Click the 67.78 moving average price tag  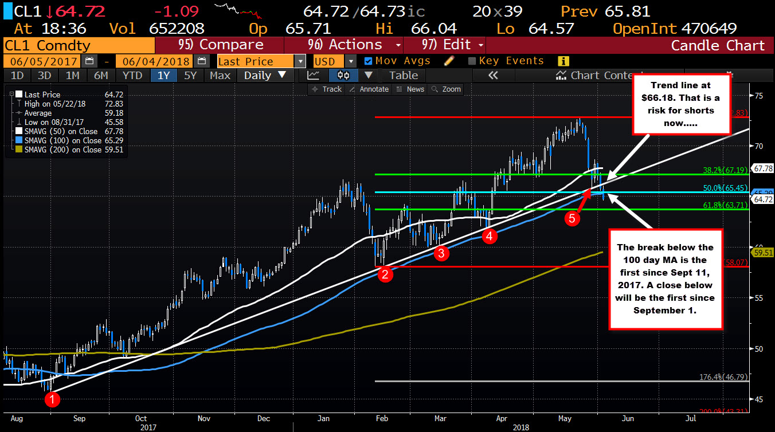(x=762, y=169)
